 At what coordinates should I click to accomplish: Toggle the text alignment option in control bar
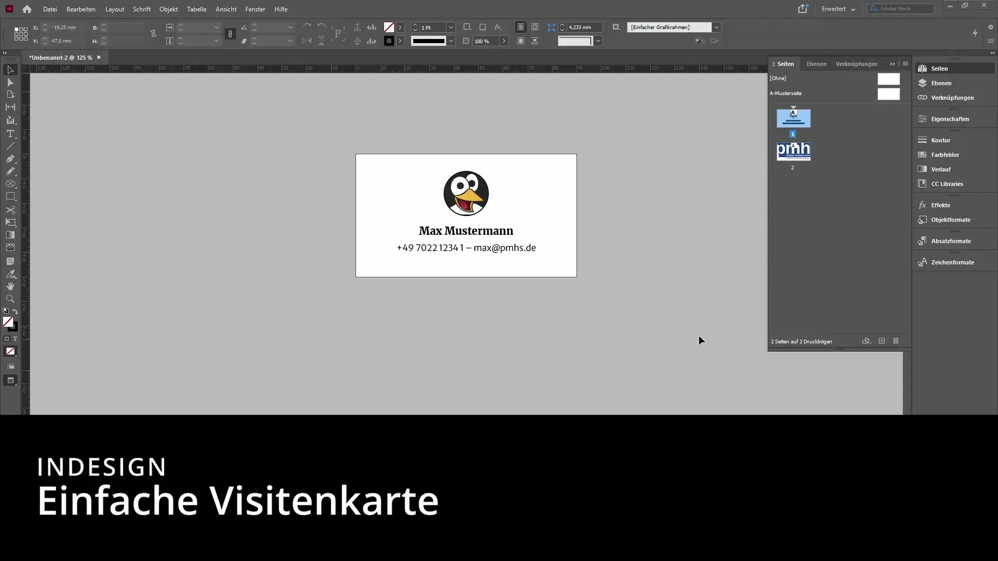521,27
